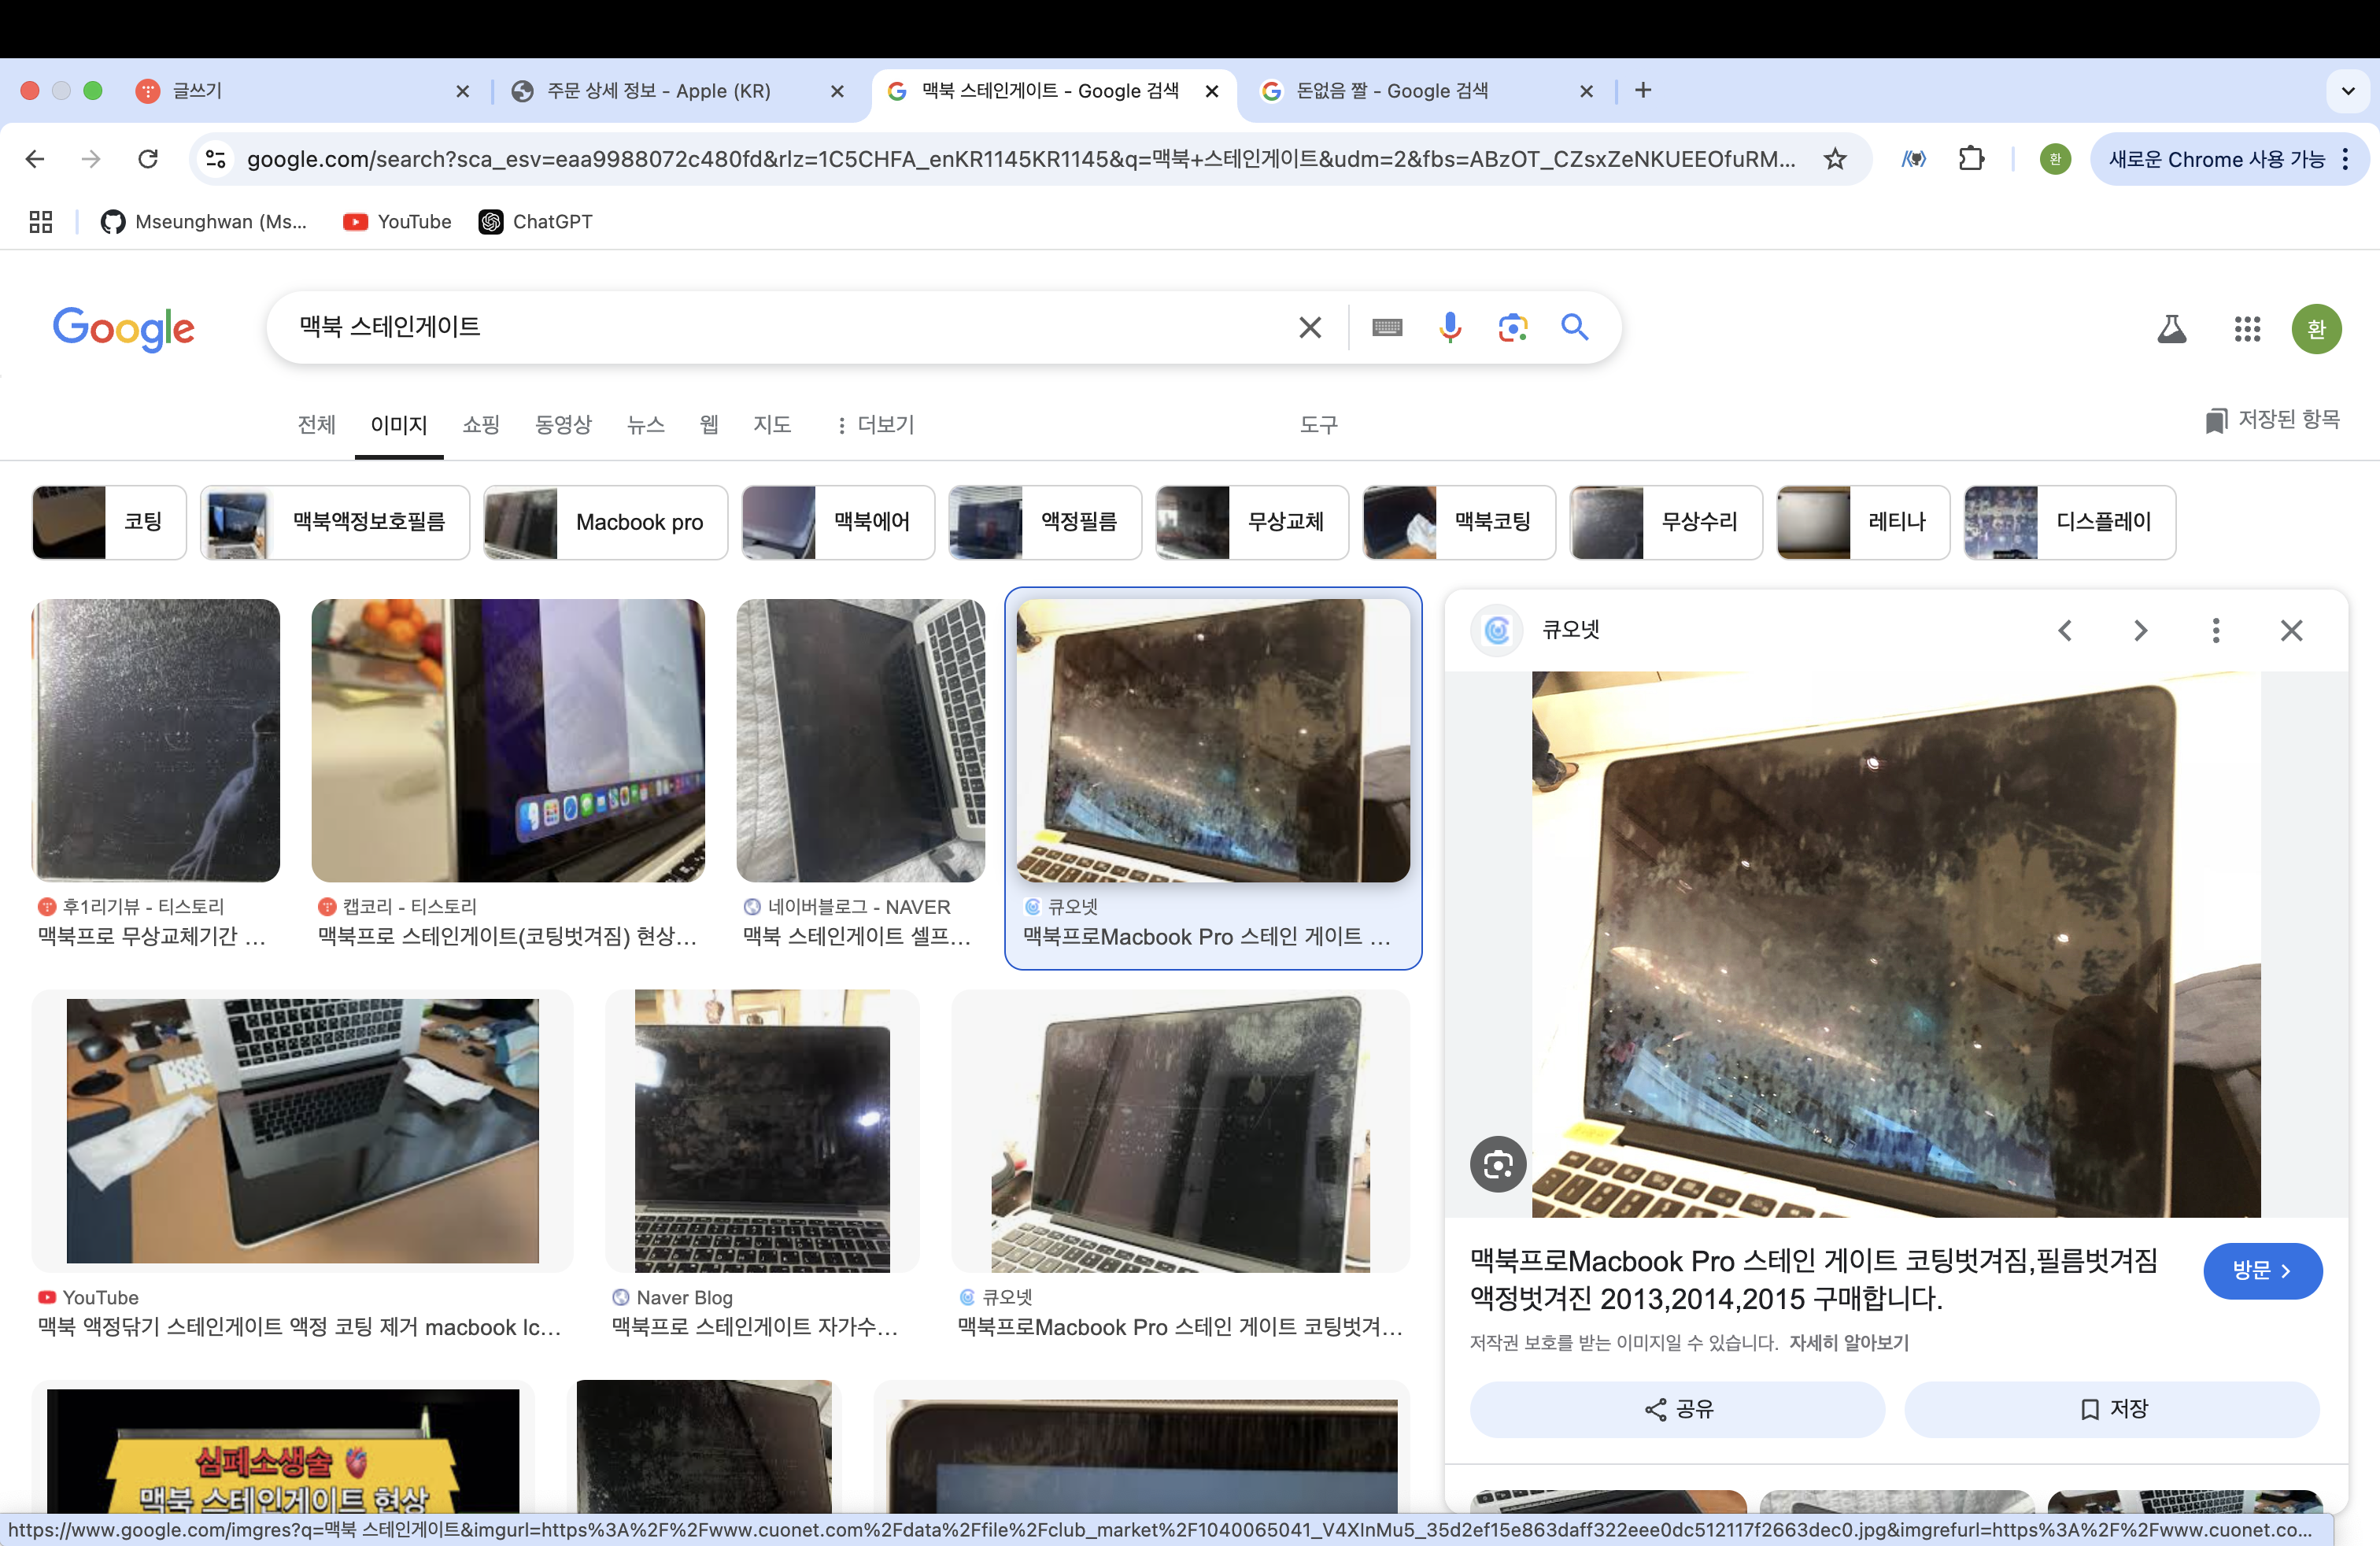
Task: Close the image preview panel
Action: click(2291, 630)
